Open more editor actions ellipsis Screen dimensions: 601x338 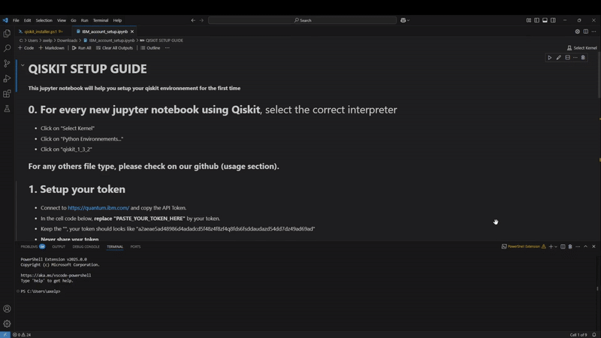(x=593, y=32)
